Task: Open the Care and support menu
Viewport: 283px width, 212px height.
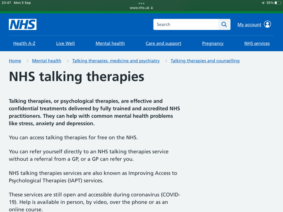Action: coord(163,43)
